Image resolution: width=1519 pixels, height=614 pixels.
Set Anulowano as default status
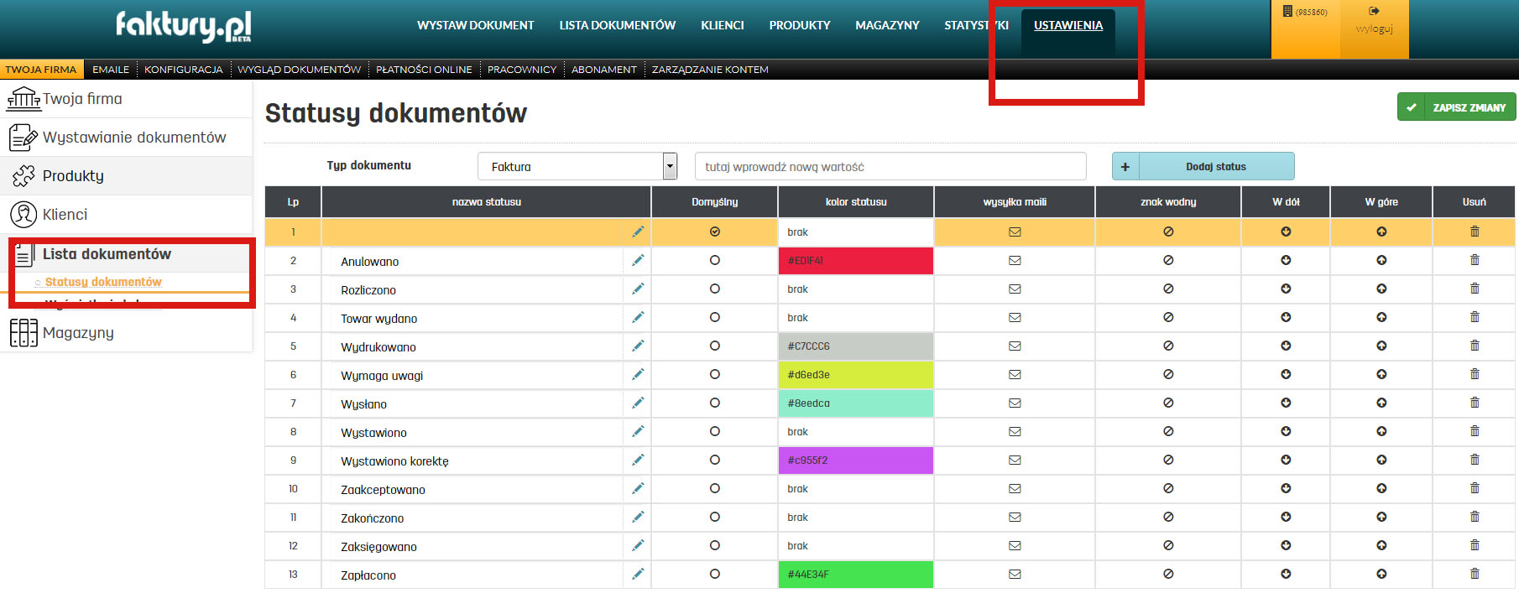pos(715,260)
